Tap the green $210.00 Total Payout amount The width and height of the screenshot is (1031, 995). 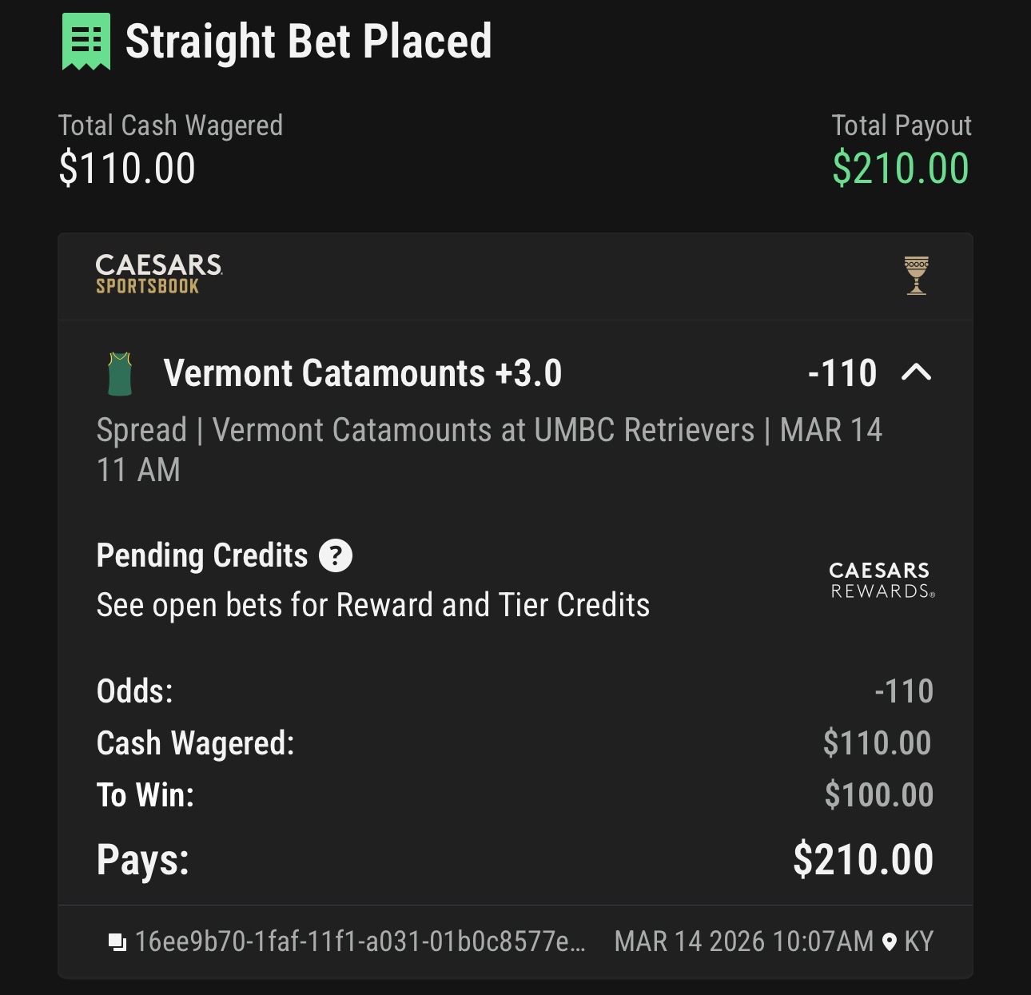pyautogui.click(x=900, y=169)
